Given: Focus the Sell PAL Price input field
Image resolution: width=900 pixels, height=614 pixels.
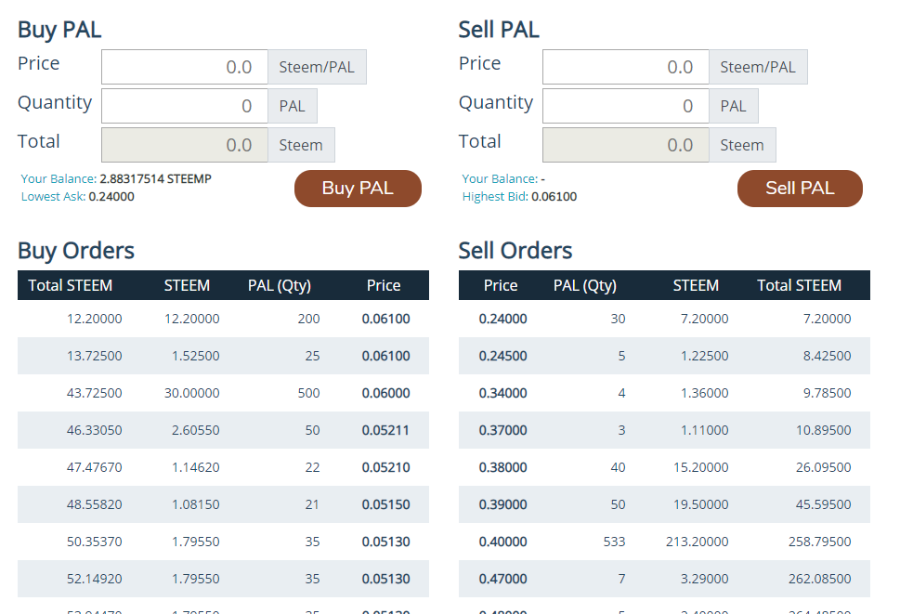Looking at the screenshot, I should tap(626, 67).
